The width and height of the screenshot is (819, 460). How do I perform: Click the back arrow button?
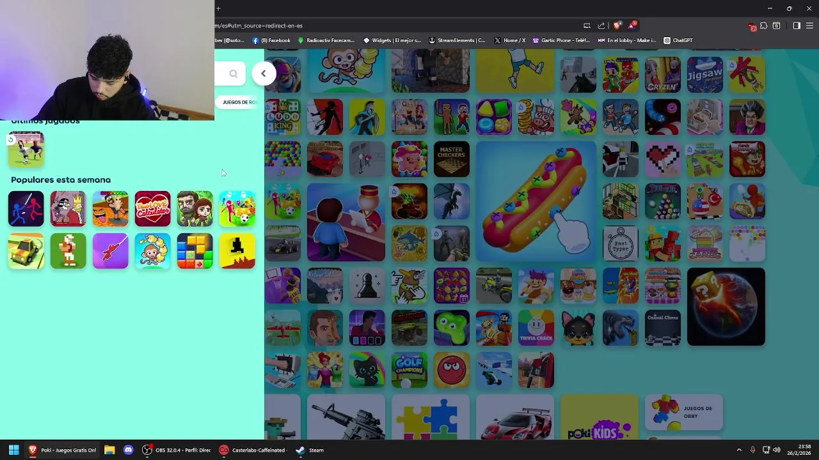(263, 73)
